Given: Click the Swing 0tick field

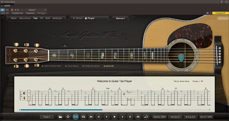Looking at the screenshot, I should 191,117.
